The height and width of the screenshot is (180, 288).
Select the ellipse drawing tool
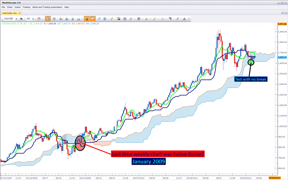pyautogui.click(x=162, y=19)
